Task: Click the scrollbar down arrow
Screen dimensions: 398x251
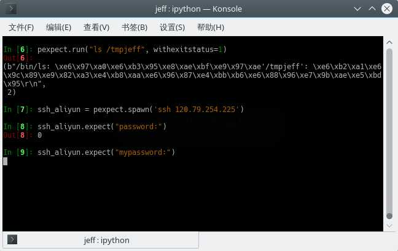Action: [x=389, y=225]
